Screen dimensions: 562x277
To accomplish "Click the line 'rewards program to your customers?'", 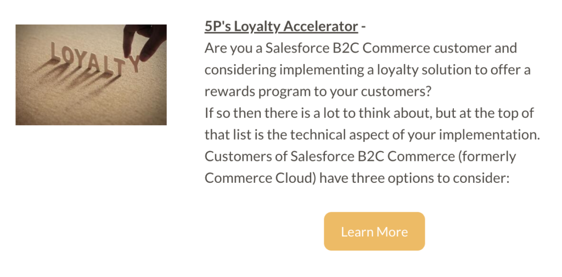I will point(318,91).
